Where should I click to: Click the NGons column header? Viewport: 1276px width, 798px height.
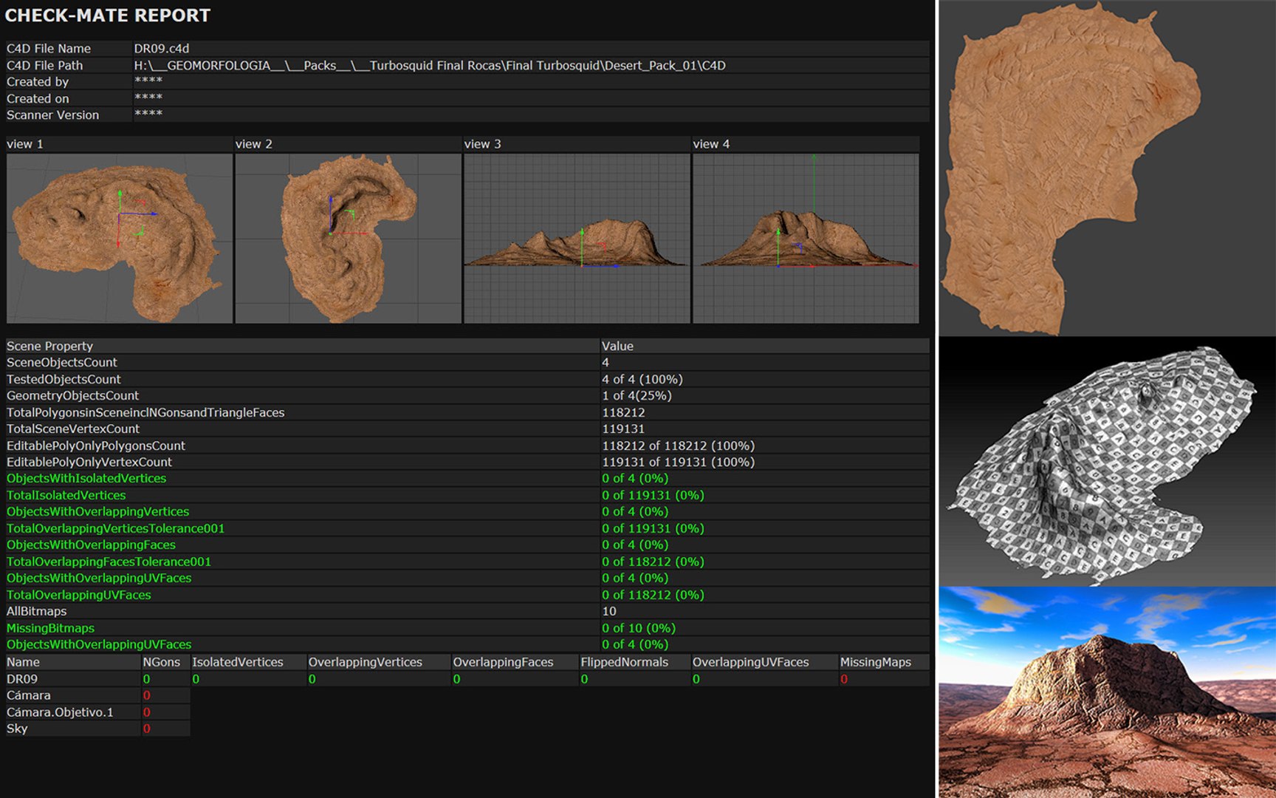162,663
